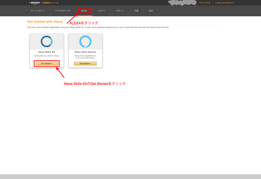Click the Alexa Skills Kit ring icon

47,42
